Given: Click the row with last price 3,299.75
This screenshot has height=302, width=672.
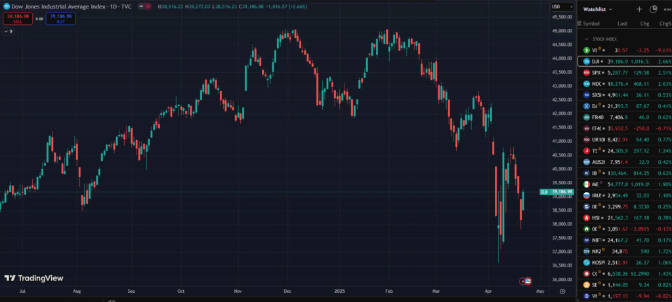Looking at the screenshot, I should [625, 206].
